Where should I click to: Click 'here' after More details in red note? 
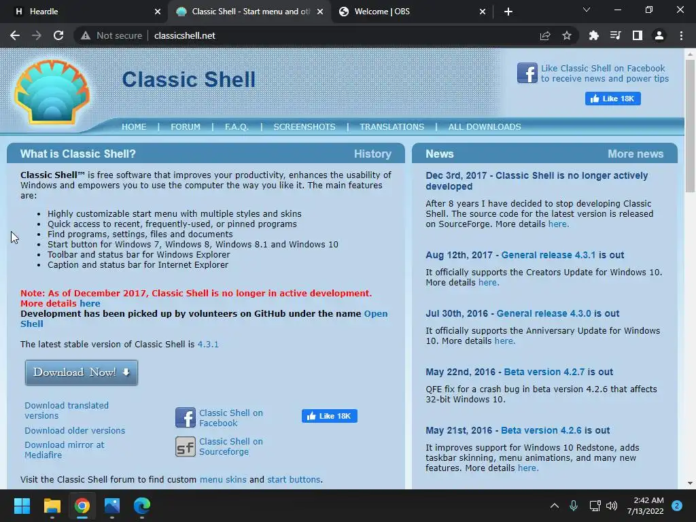tap(90, 304)
